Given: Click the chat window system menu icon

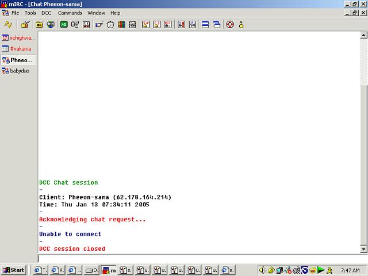Looking at the screenshot, I should click(x=5, y=13).
